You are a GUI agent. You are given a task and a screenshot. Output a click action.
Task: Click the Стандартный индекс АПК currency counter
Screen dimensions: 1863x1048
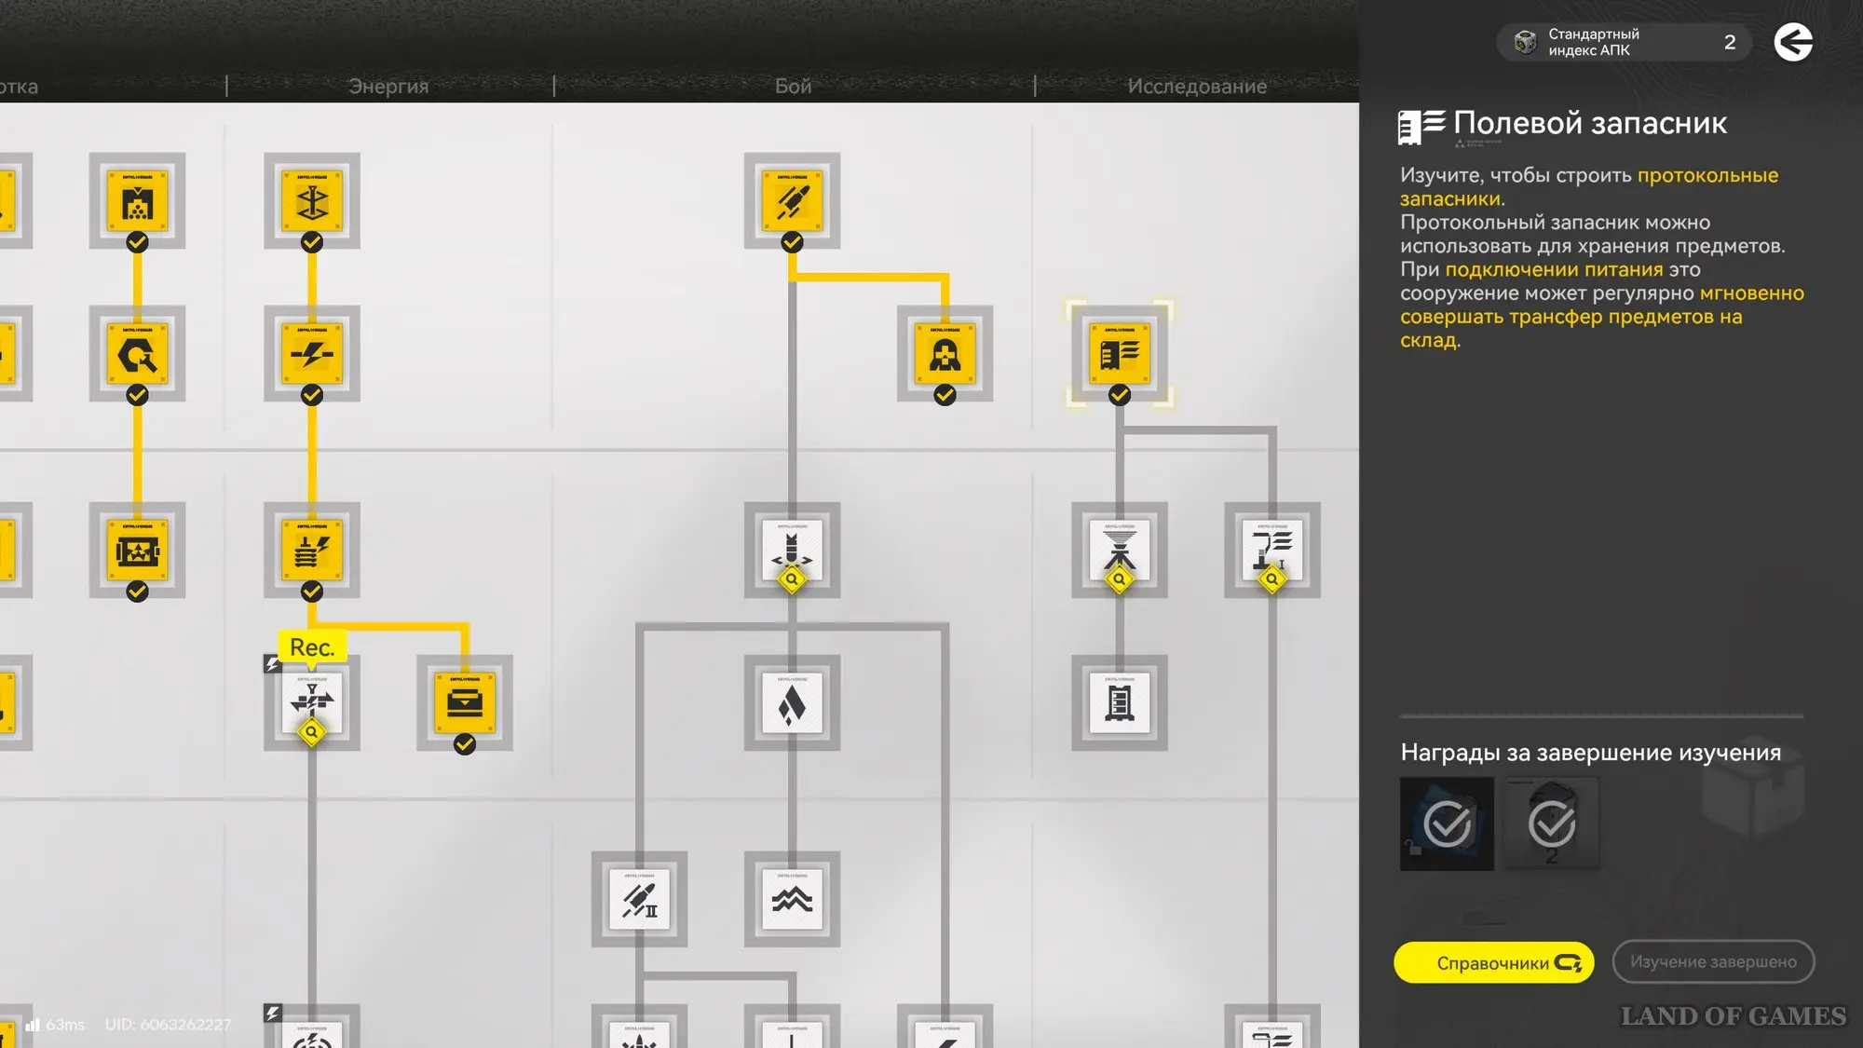(x=1623, y=43)
